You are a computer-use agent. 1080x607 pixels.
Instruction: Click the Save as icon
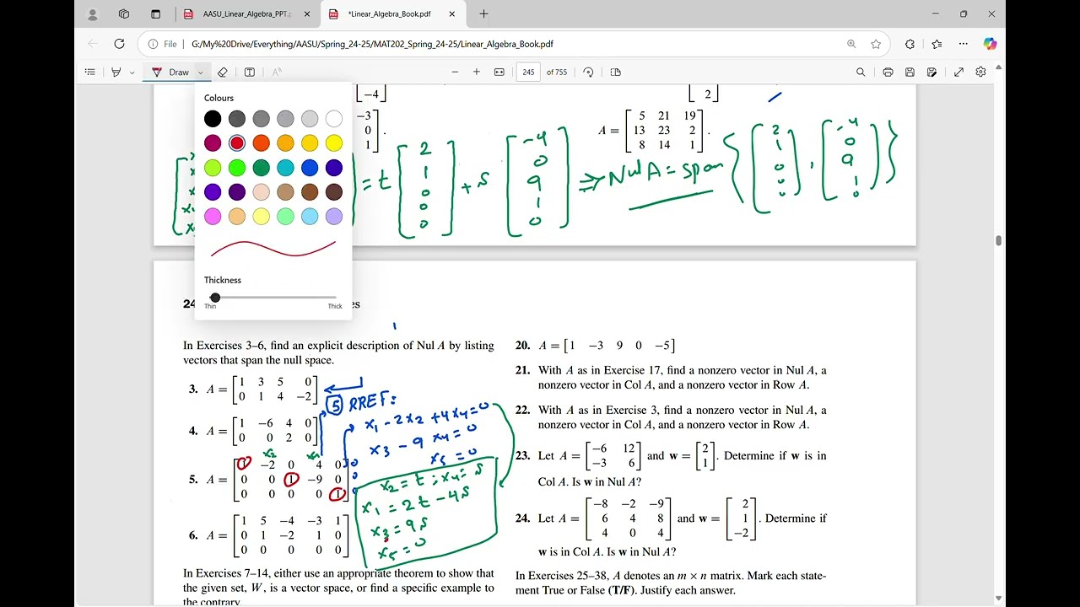[932, 73]
